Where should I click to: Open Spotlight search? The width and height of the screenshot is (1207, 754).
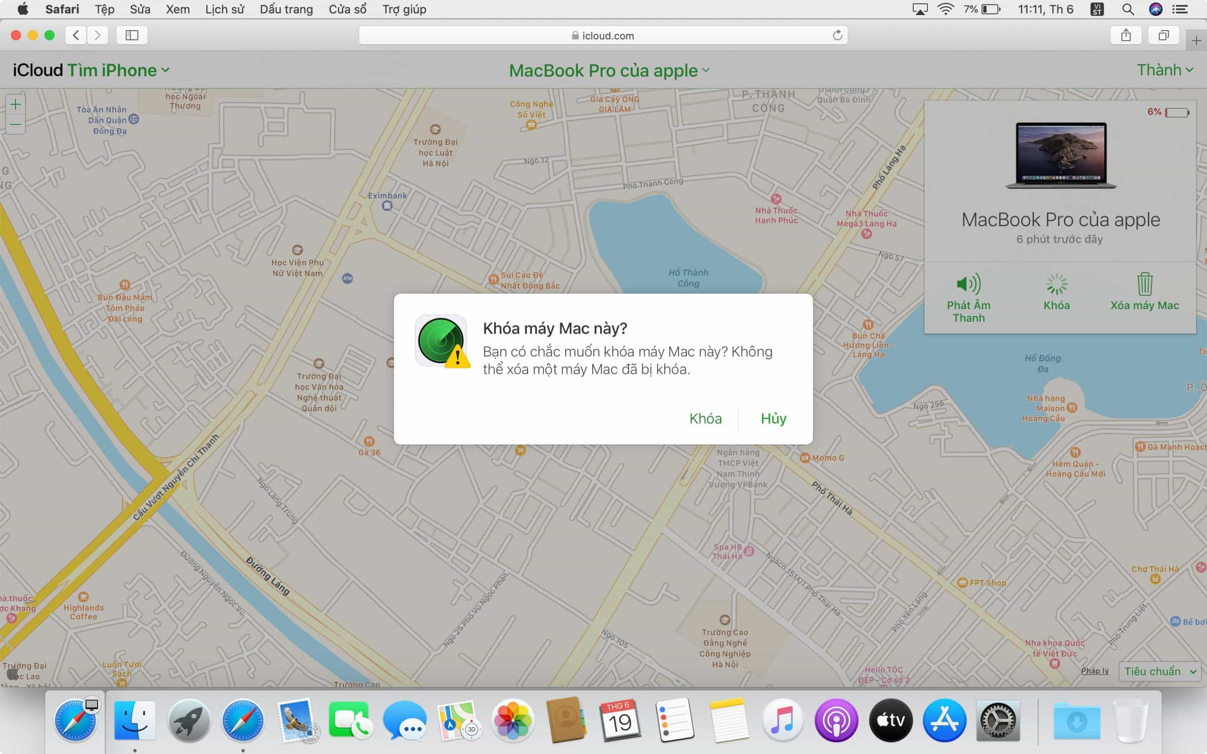(x=1128, y=9)
